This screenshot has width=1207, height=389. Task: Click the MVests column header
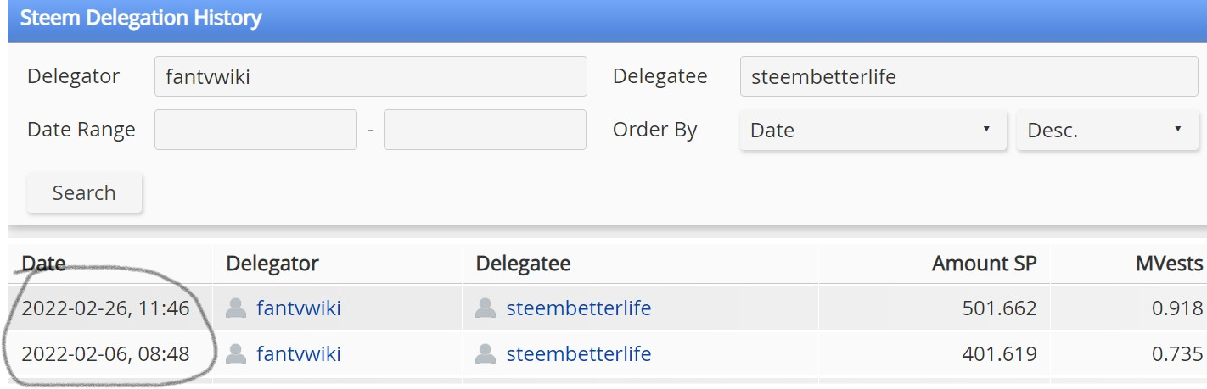click(1170, 264)
